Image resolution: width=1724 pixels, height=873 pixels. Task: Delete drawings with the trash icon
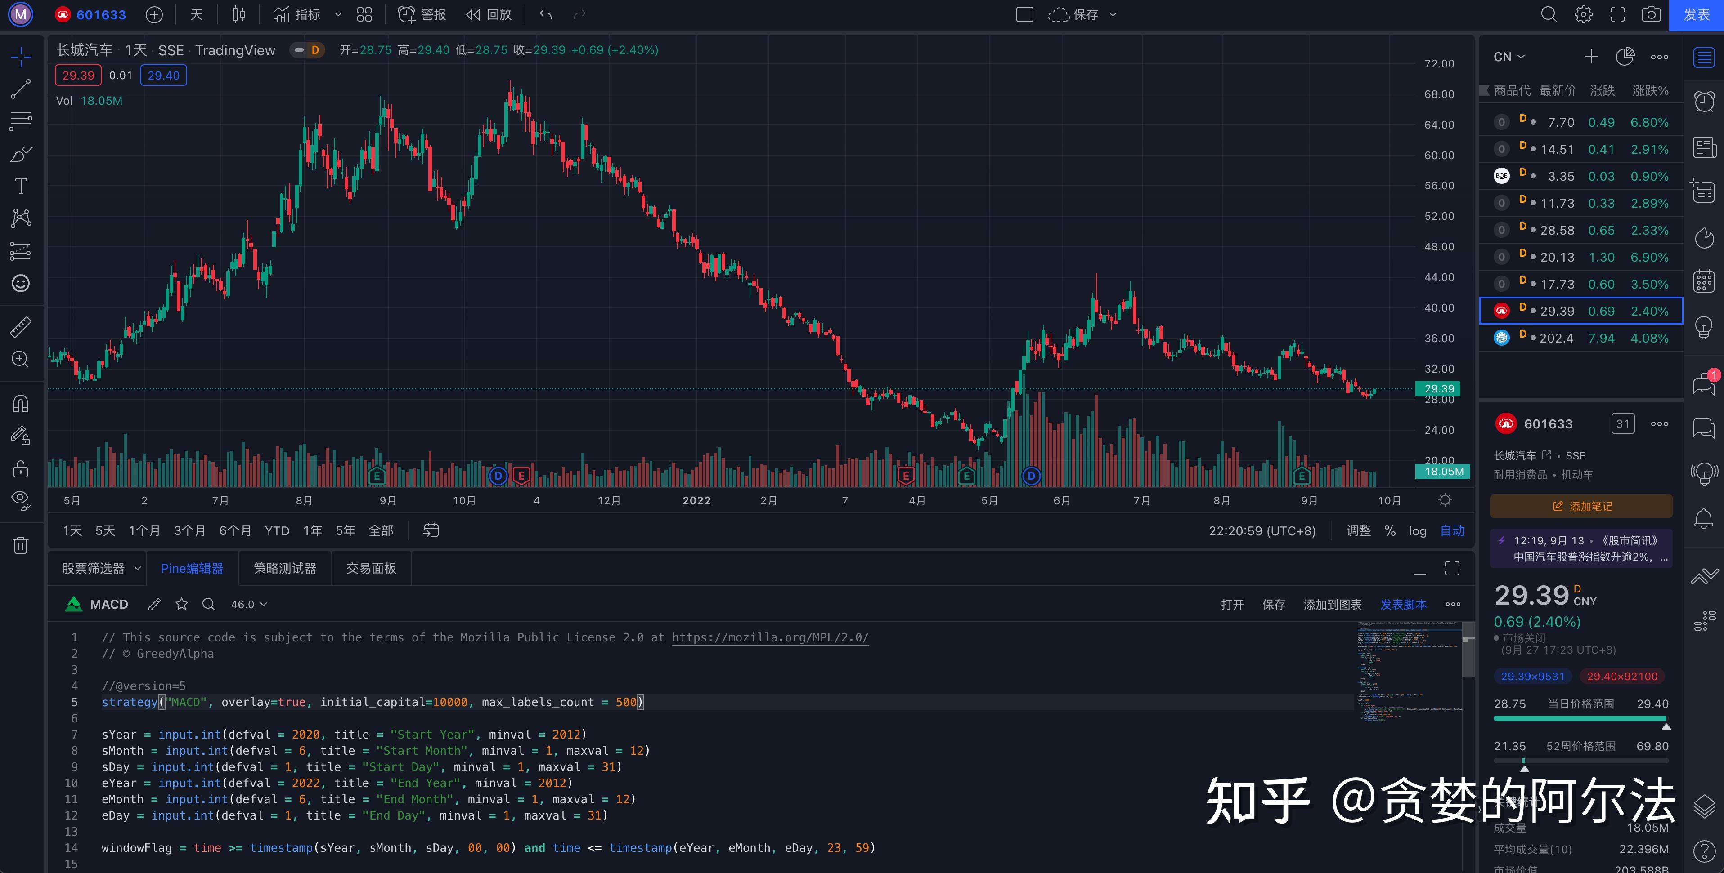click(x=21, y=545)
